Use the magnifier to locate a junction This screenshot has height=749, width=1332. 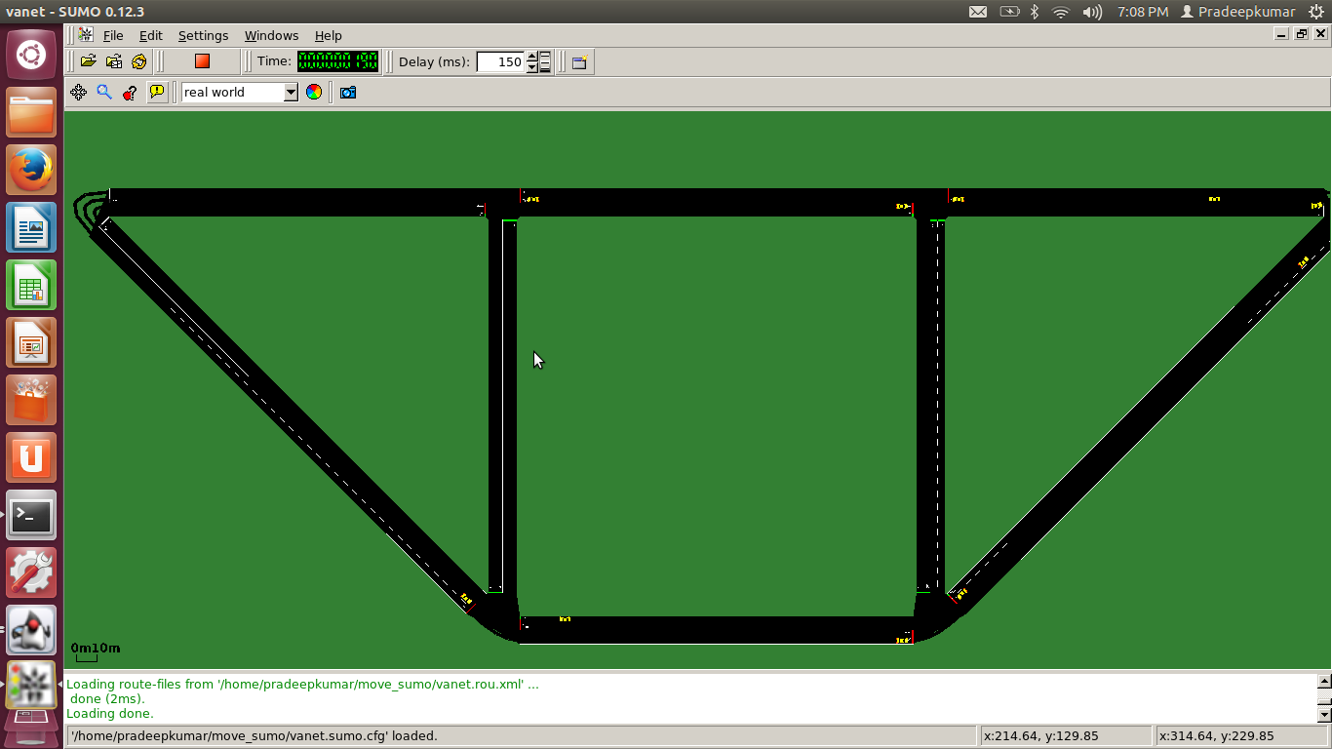(x=102, y=92)
